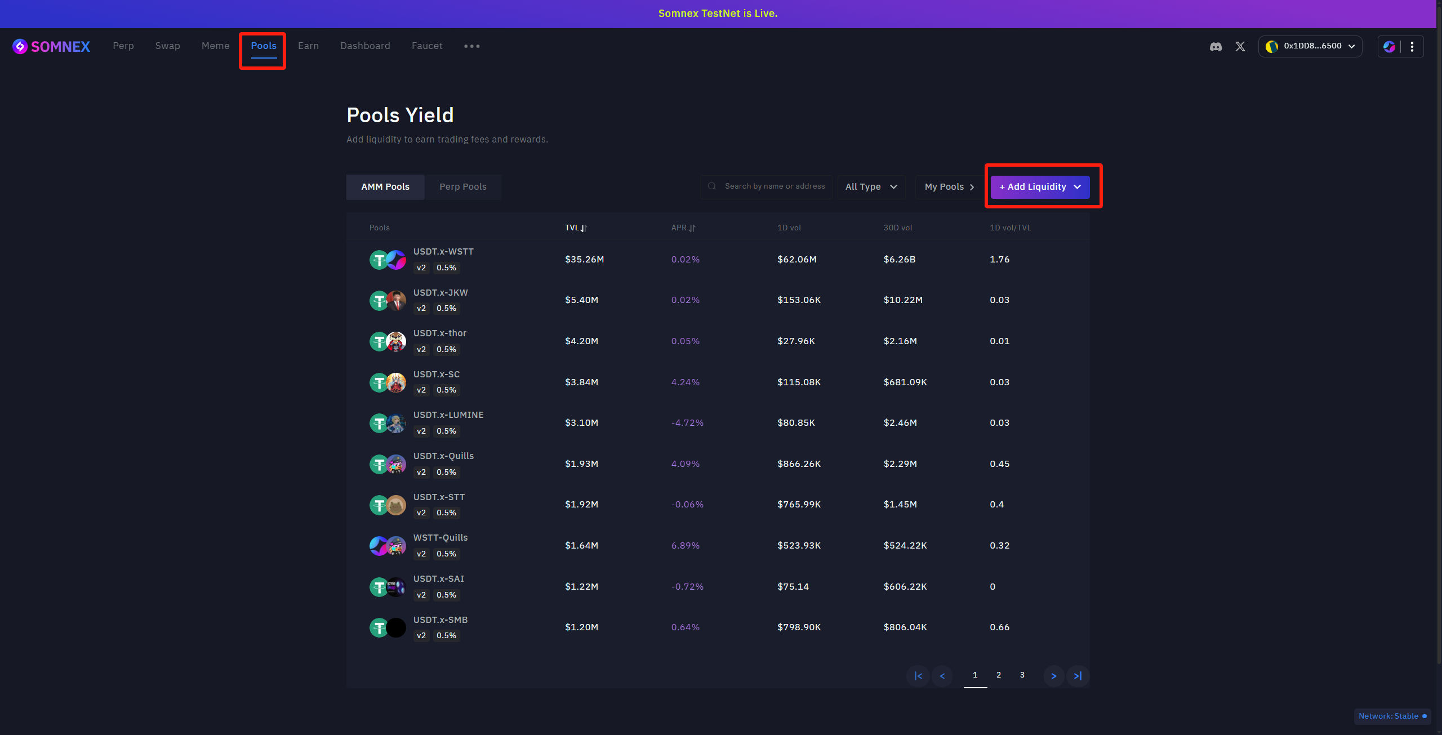Click the 0.5% fee tag on USDT.x-JKW row

(447, 309)
